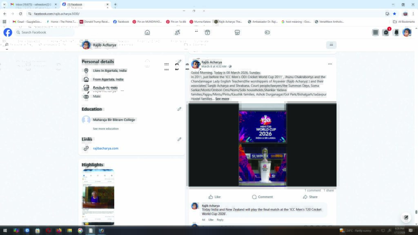
Task: Open the Friends icon in top navigation
Action: (178, 33)
